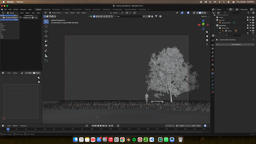This screenshot has width=256, height=144.
Task: Open the Material properties tab
Action: (x=213, y=92)
